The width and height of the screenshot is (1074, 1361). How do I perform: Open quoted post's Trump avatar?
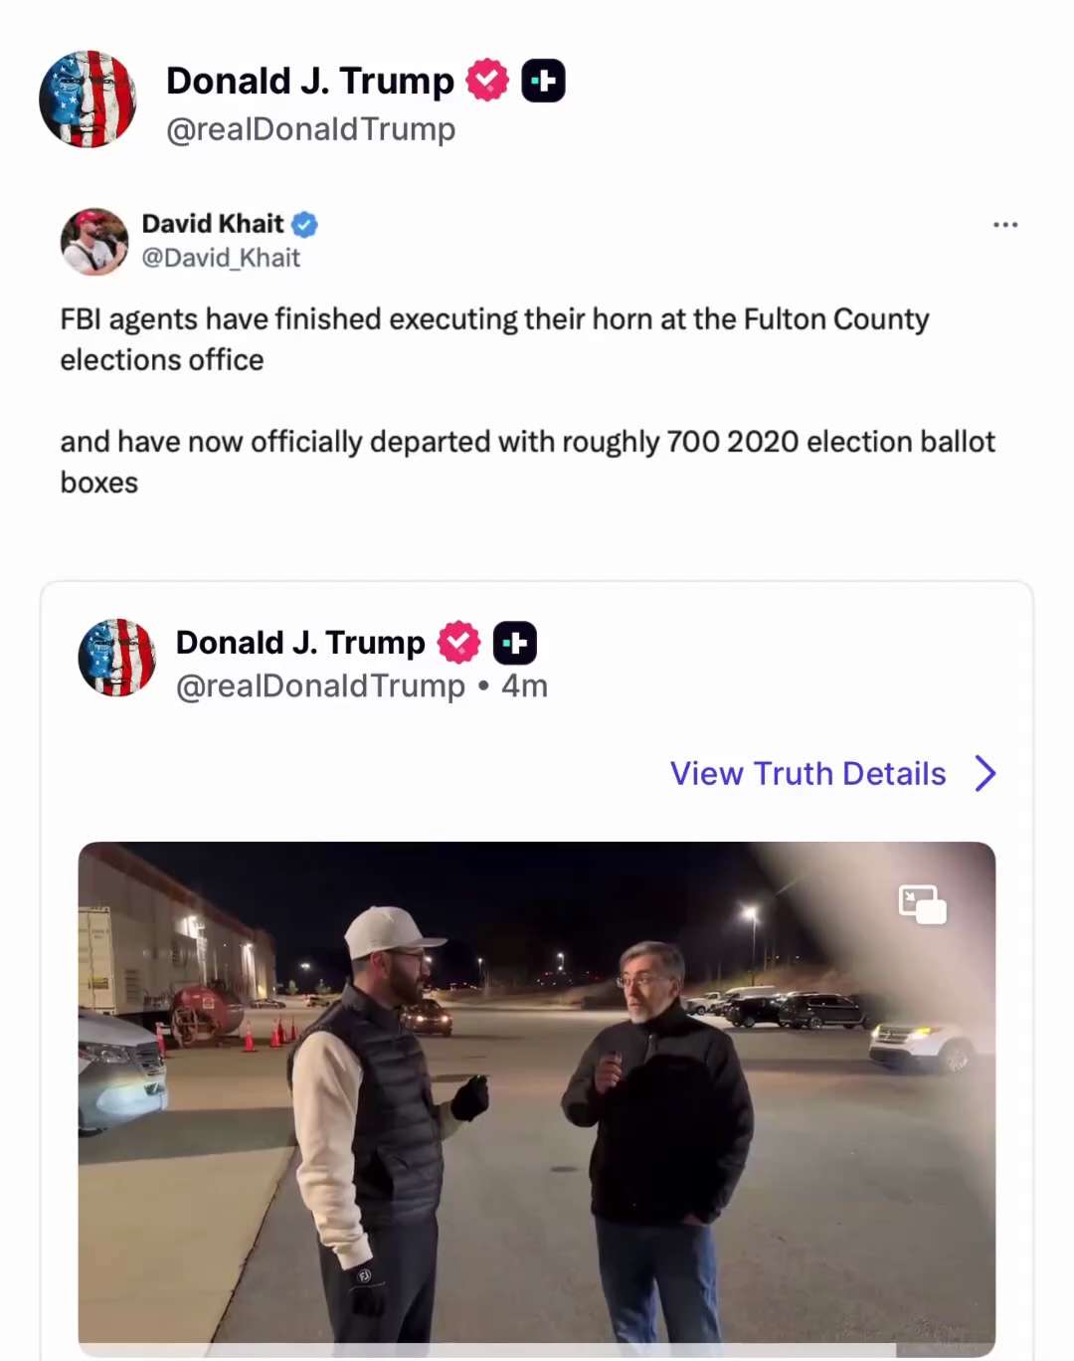pyautogui.click(x=117, y=658)
